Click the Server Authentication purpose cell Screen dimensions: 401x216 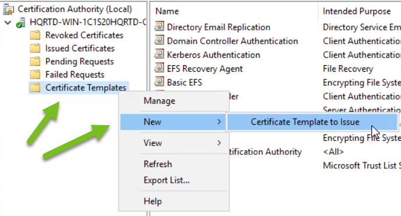tap(361, 110)
